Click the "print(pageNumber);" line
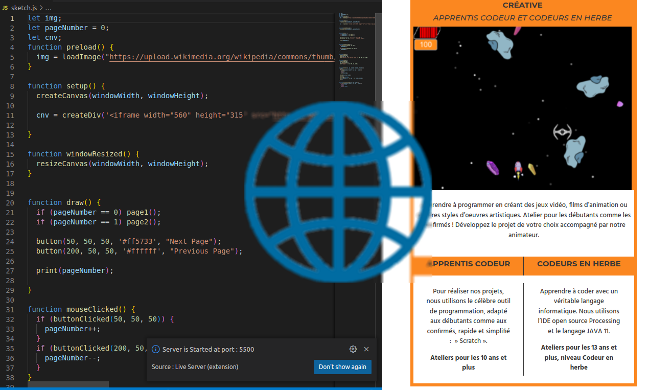Image resolution: width=649 pixels, height=390 pixels. (x=75, y=270)
